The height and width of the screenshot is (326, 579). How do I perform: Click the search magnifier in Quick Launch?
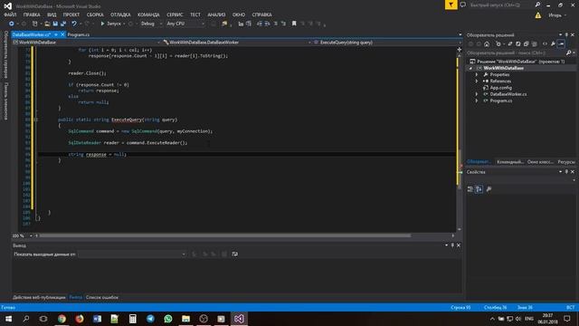coord(537,5)
